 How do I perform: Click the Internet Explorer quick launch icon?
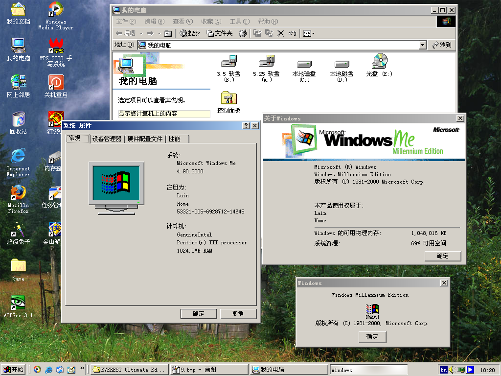(48, 370)
